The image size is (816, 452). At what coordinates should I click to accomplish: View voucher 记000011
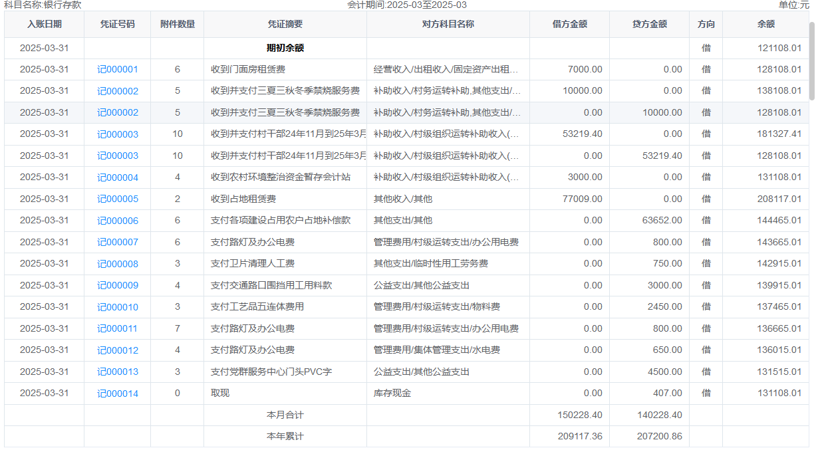[x=118, y=329]
